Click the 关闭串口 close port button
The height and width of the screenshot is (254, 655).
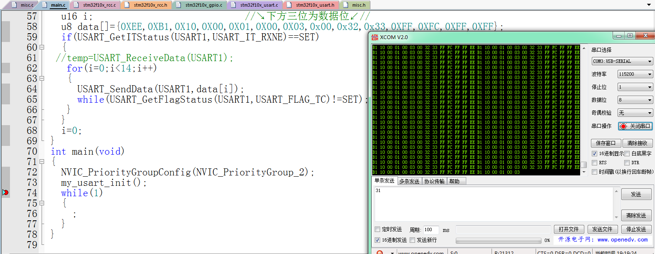[635, 126]
